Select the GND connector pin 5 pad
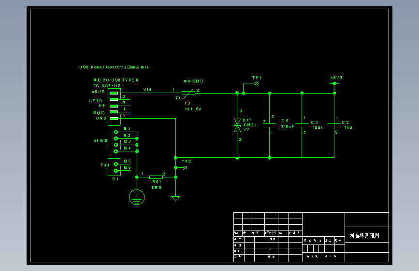The image size is (419, 271). 114,119
